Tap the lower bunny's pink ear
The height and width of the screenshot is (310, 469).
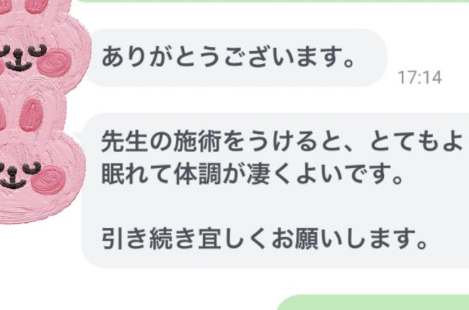tap(31, 115)
